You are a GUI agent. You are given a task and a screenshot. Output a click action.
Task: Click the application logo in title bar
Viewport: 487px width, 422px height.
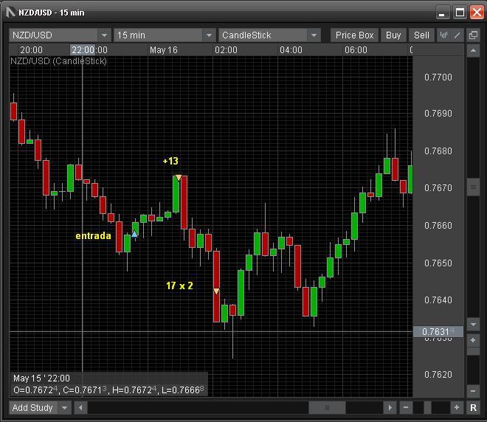10,13
